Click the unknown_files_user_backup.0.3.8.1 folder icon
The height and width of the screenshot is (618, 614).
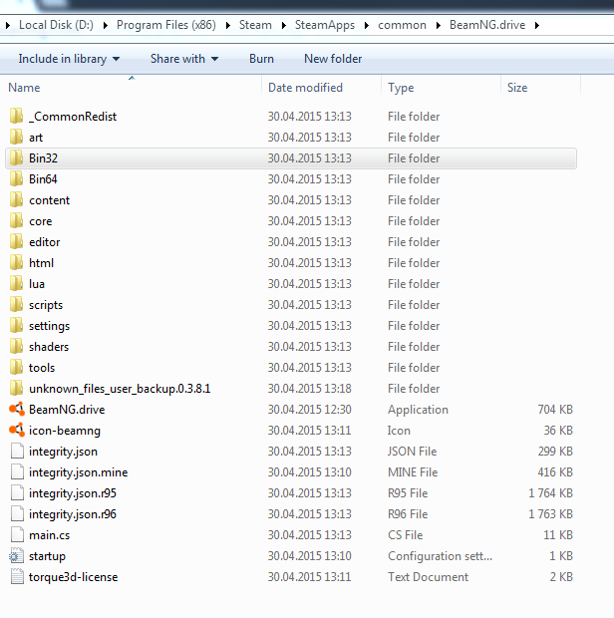17,388
